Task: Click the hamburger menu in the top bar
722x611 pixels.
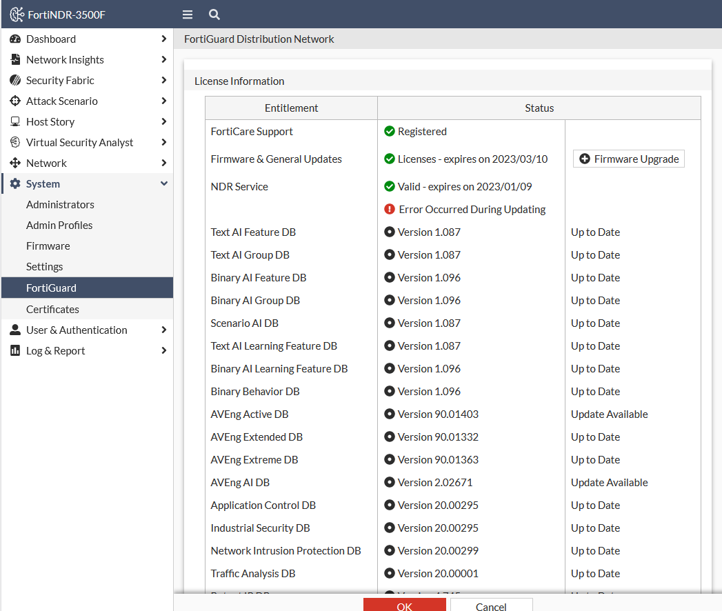Action: tap(187, 14)
